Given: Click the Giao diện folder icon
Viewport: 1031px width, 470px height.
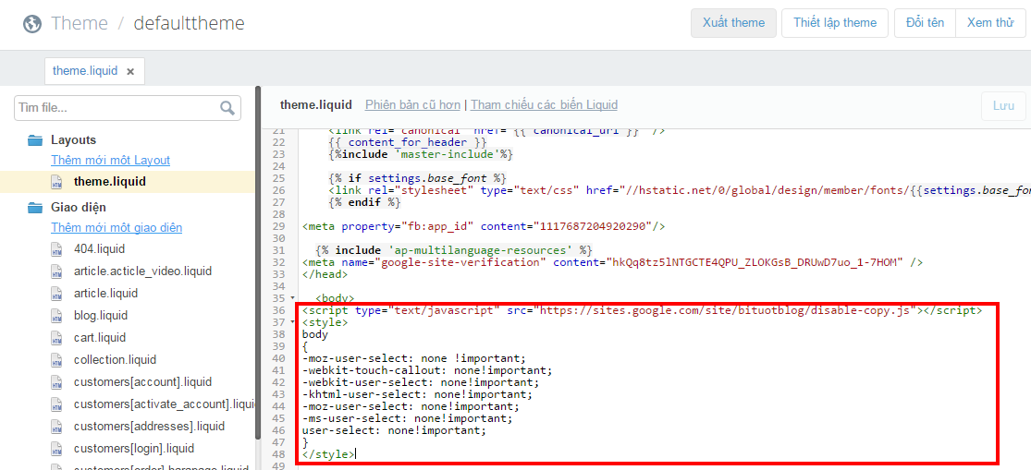Looking at the screenshot, I should (x=35, y=208).
